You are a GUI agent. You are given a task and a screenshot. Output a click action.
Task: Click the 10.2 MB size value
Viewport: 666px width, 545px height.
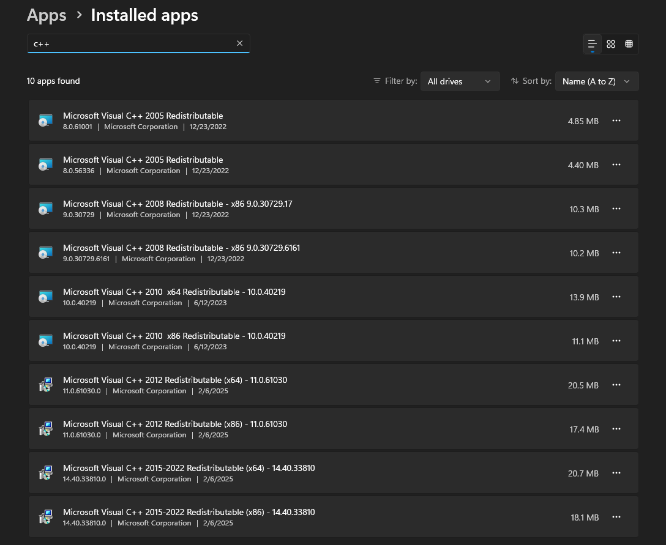coord(584,253)
